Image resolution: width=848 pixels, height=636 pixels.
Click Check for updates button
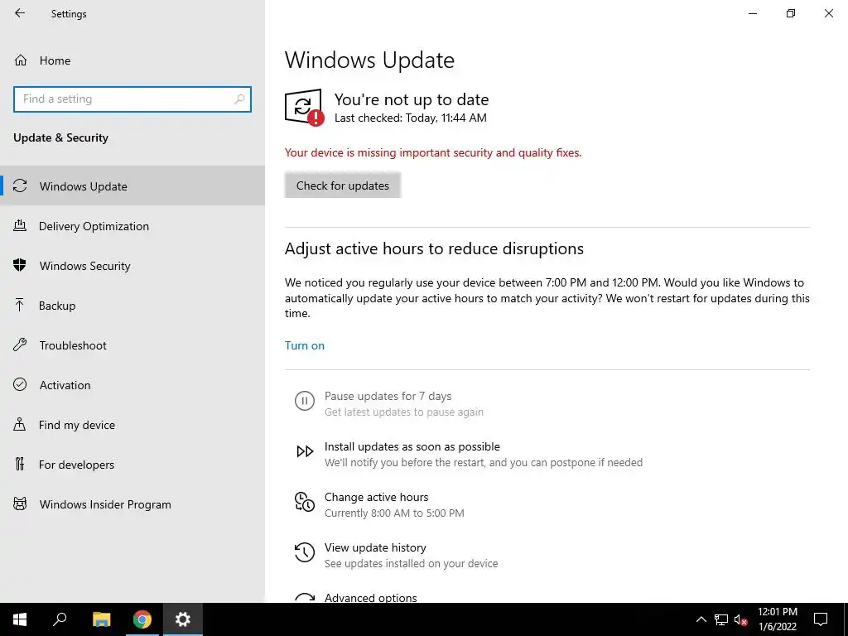342,185
